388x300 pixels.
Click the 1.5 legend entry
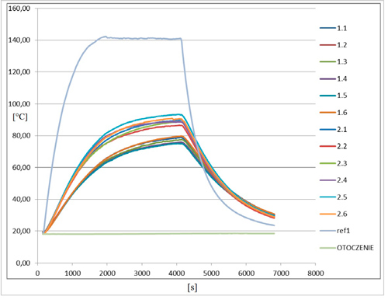(x=333, y=96)
